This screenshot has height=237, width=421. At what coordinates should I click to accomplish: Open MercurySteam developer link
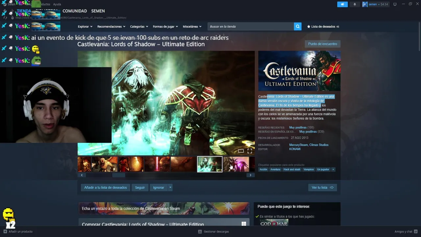pyautogui.click(x=298, y=145)
